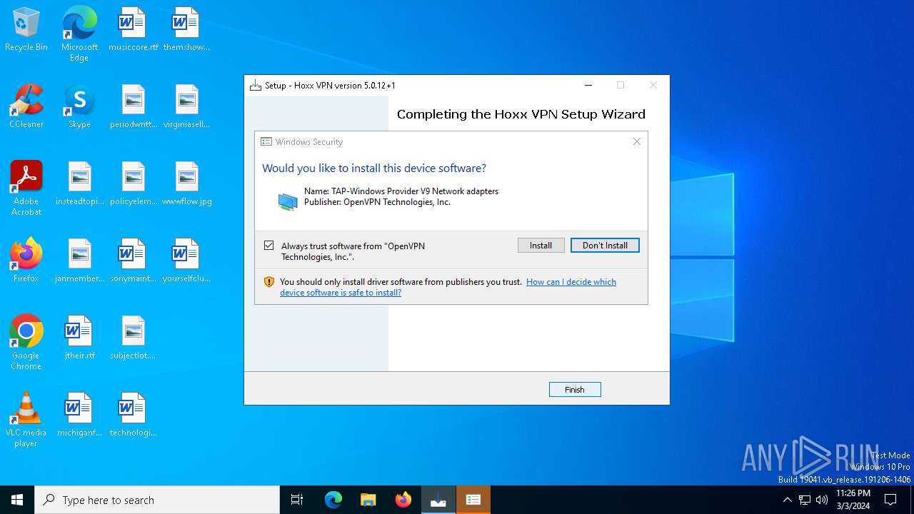
Task: Click Don't Install button
Action: point(605,246)
